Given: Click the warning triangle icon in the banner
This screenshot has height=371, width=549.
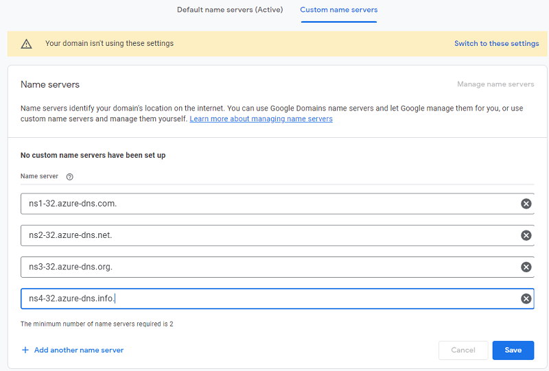Looking at the screenshot, I should point(26,44).
